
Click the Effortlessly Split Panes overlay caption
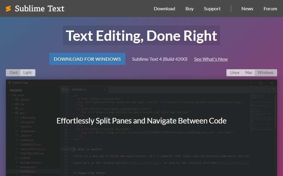point(141,121)
